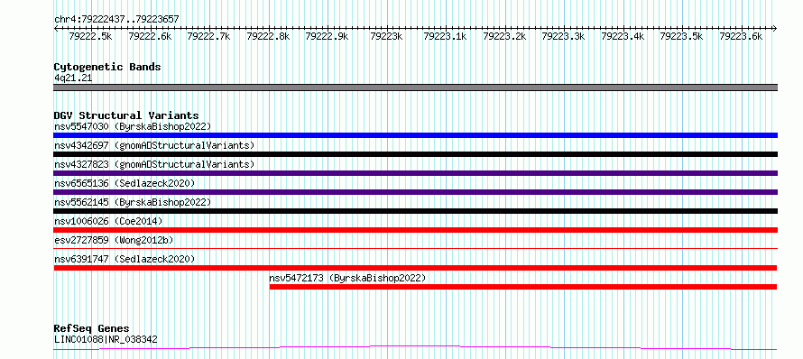The width and height of the screenshot is (803, 359).
Task: Click the nsv4342697 black variant bar
Action: 415,154
